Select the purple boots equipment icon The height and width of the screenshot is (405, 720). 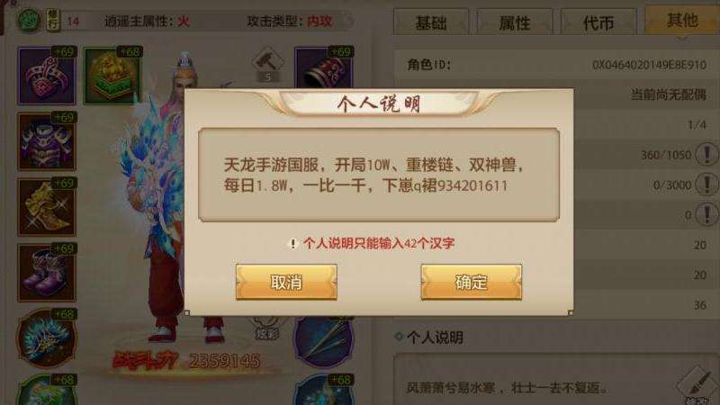coord(47,273)
